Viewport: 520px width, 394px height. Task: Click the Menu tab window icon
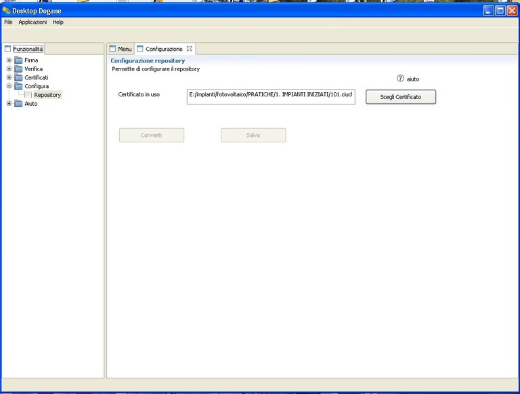(112, 49)
